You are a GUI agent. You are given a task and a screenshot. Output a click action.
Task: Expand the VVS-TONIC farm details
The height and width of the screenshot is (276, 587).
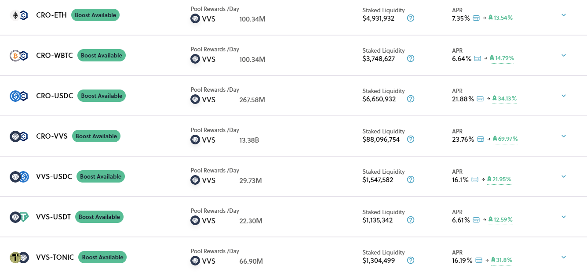tap(563, 257)
